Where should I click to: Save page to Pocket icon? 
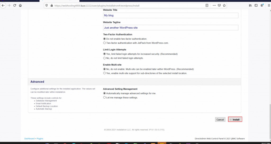(219, 6)
